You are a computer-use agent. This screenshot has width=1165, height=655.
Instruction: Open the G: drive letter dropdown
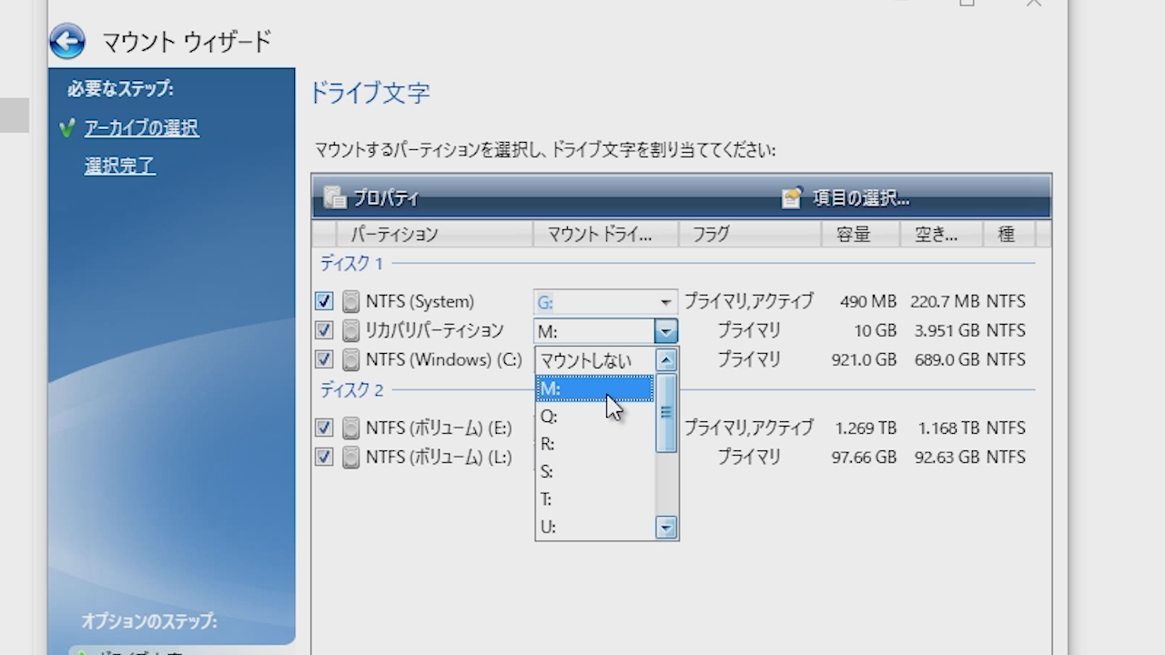665,302
